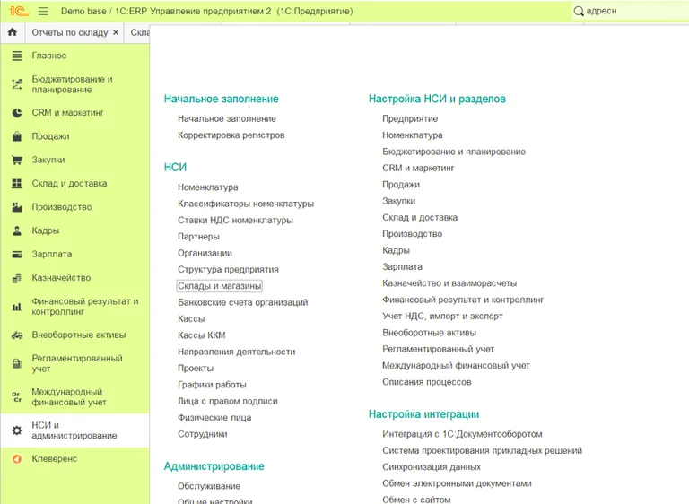Viewport: 689px width, 504px height.
Task: Click the Закупки shopping cart icon
Action: (16, 161)
